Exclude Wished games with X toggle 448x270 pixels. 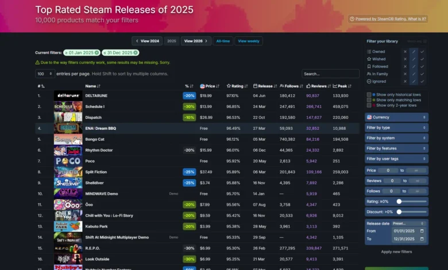(x=405, y=59)
